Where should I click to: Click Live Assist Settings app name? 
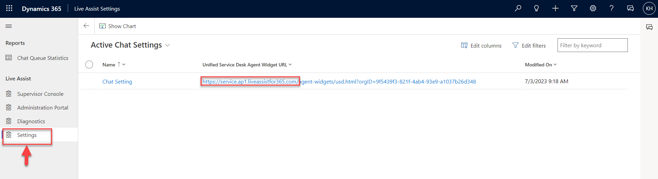click(97, 9)
